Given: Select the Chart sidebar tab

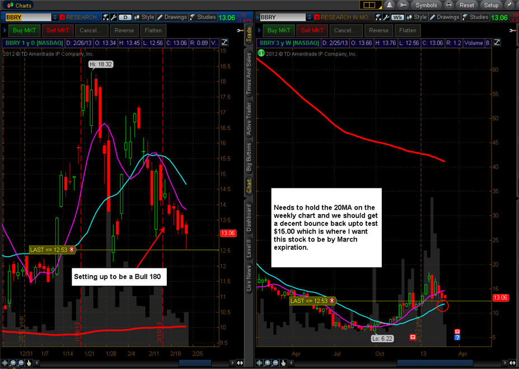Looking at the screenshot, I should click(249, 186).
